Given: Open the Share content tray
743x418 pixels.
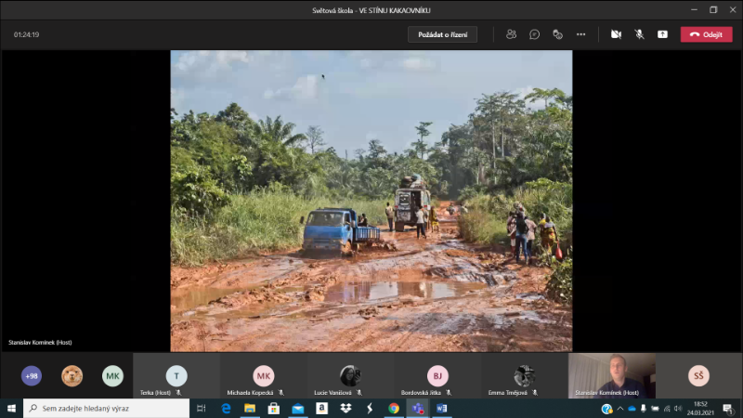Looking at the screenshot, I should pyautogui.click(x=662, y=34).
